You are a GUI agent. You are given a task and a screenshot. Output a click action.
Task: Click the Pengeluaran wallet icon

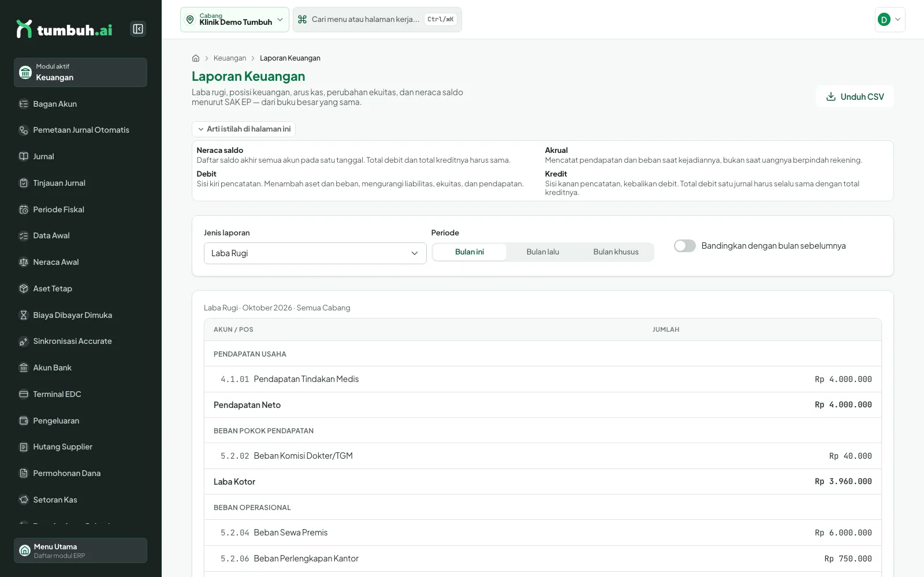coord(24,421)
